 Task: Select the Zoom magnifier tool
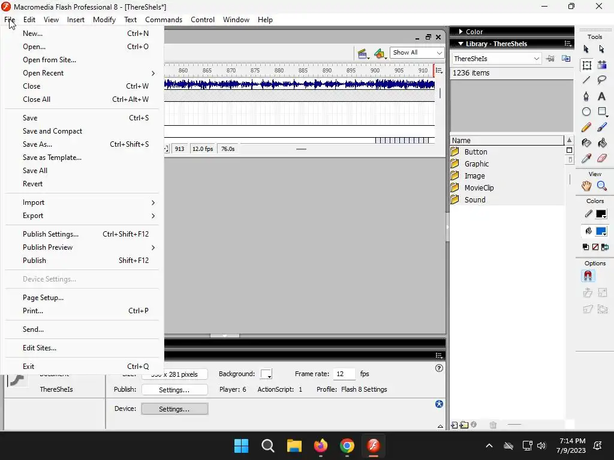[602, 186]
